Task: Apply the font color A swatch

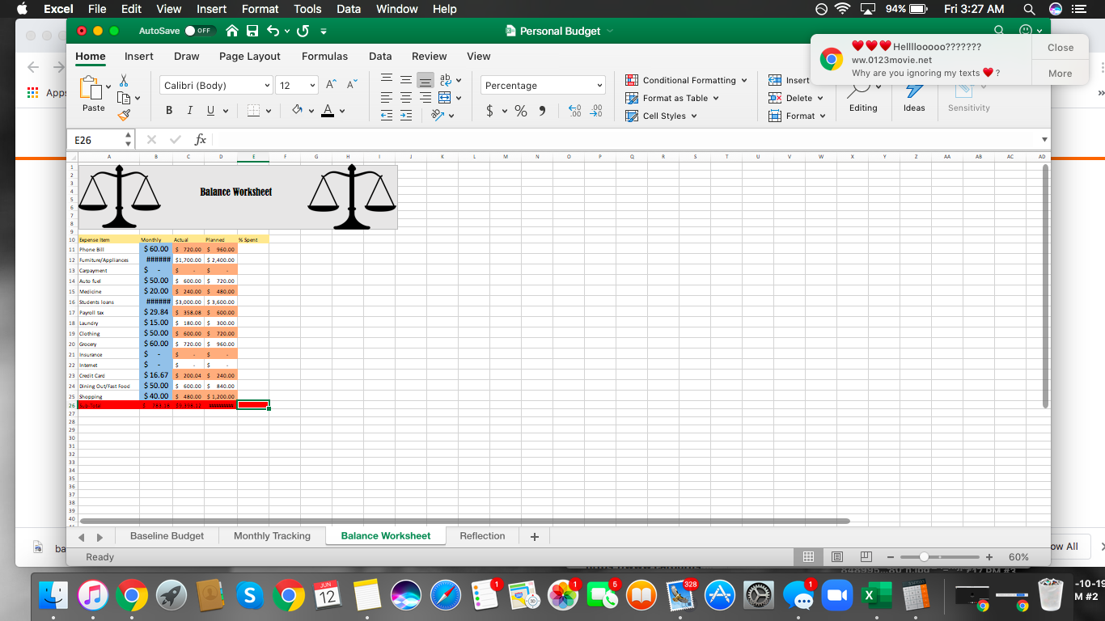Action: 328,111
